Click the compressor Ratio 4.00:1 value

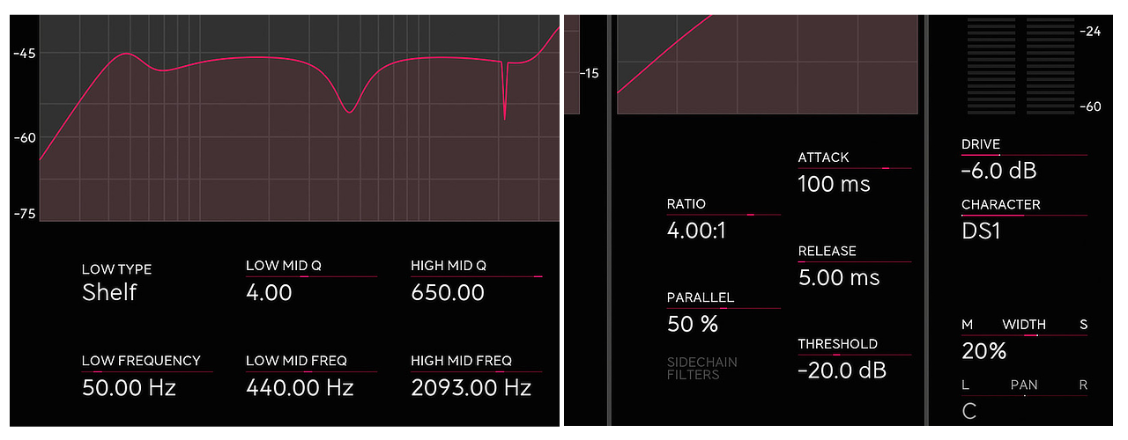click(x=696, y=231)
